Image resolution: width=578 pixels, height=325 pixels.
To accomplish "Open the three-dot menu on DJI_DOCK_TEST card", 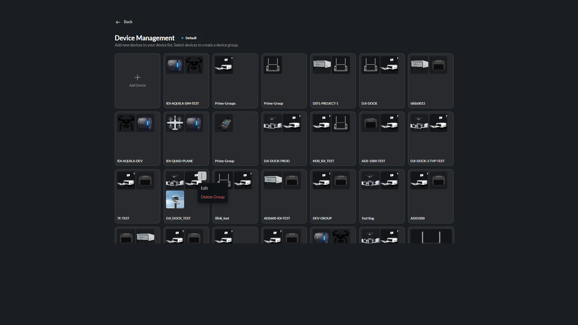I will (x=202, y=176).
